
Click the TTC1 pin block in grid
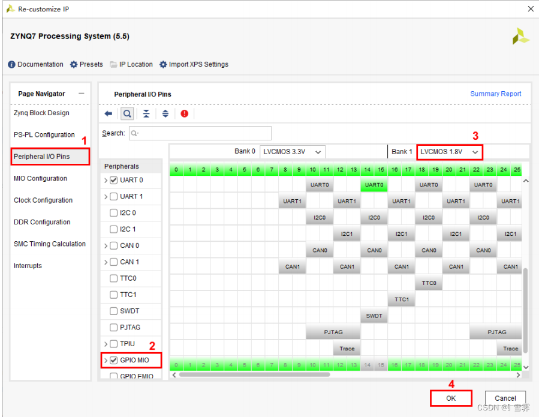tap(402, 299)
